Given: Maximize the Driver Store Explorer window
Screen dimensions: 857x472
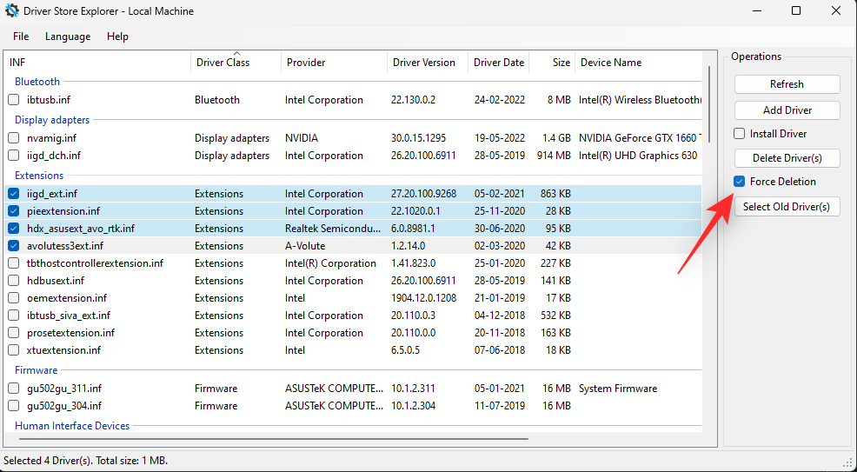Looking at the screenshot, I should tap(796, 11).
